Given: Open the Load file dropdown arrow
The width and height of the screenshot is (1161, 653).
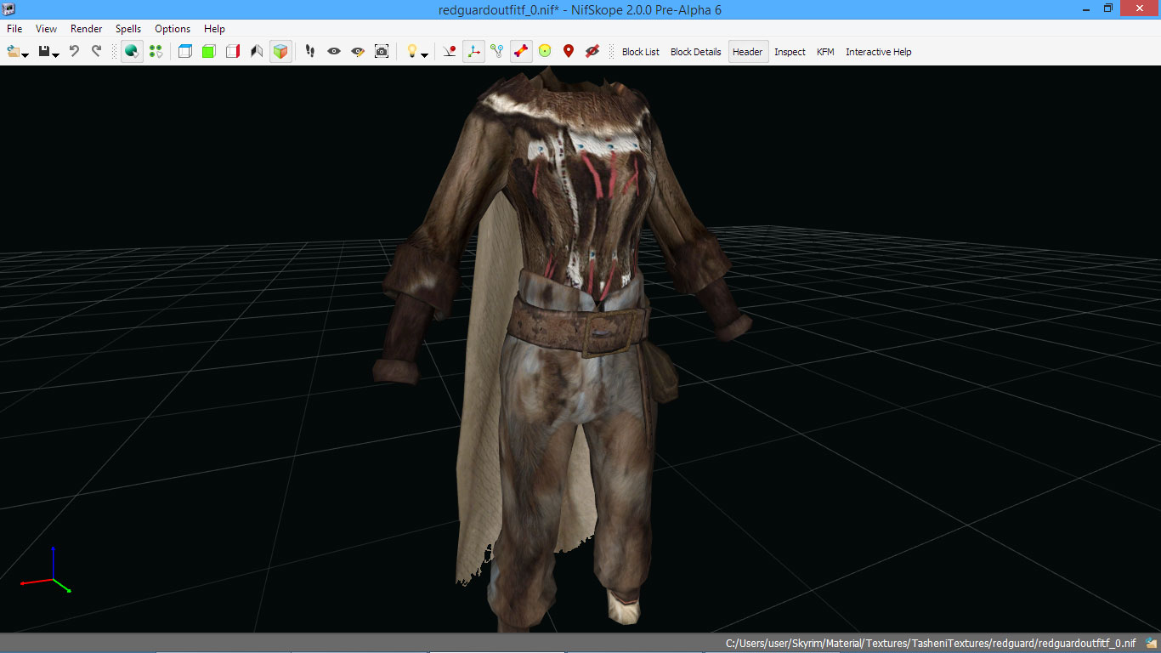Looking at the screenshot, I should [25, 54].
